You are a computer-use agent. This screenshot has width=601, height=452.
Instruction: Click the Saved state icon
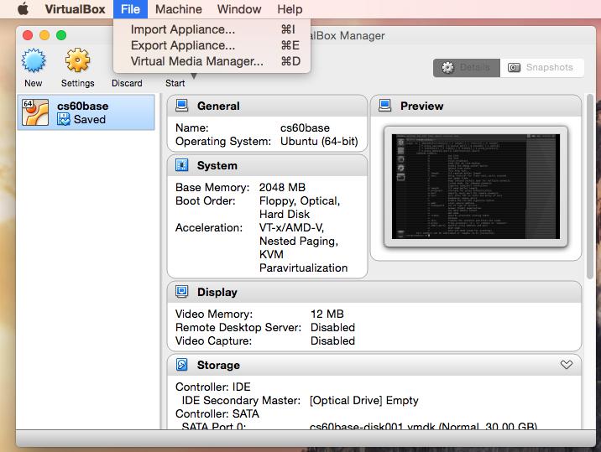point(64,119)
